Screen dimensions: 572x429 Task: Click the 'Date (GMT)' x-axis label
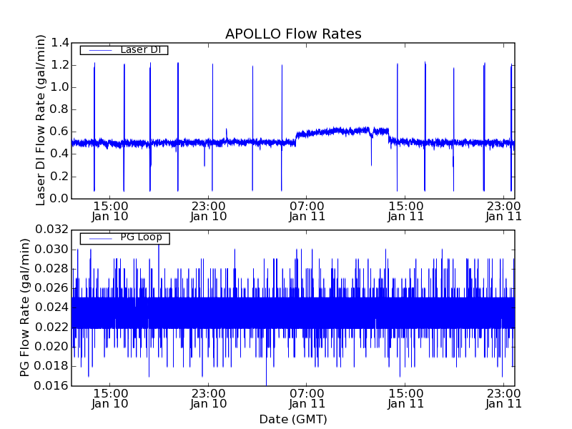coord(293,420)
